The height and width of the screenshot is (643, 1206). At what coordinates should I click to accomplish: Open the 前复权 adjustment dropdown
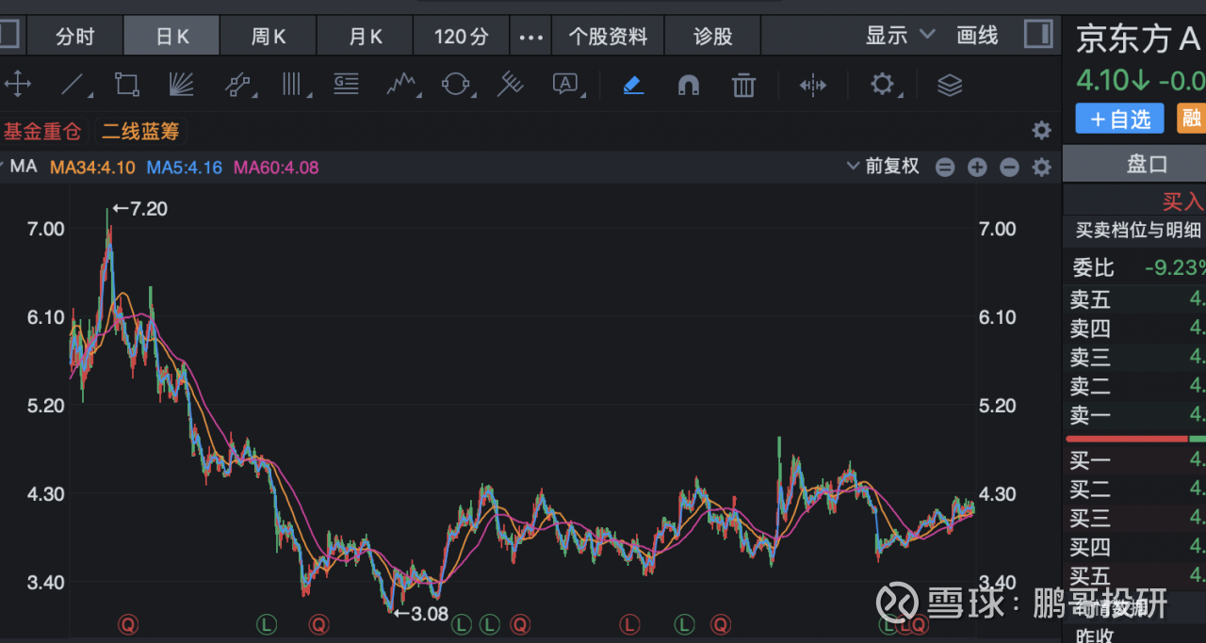coord(883,167)
